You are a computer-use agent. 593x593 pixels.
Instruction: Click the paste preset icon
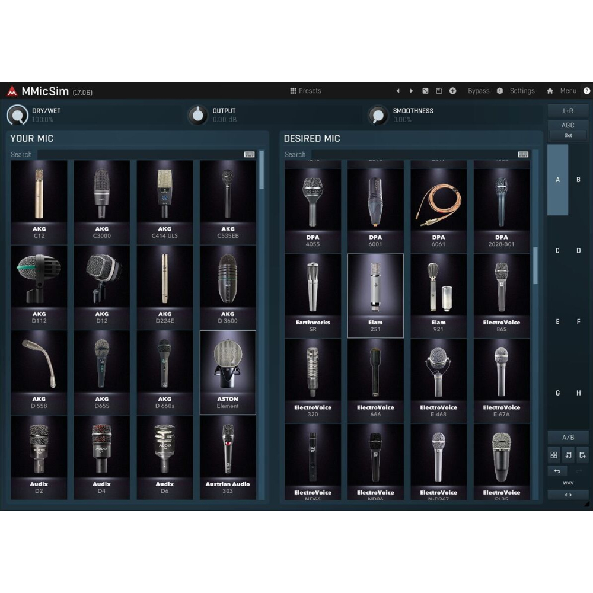[x=582, y=455]
